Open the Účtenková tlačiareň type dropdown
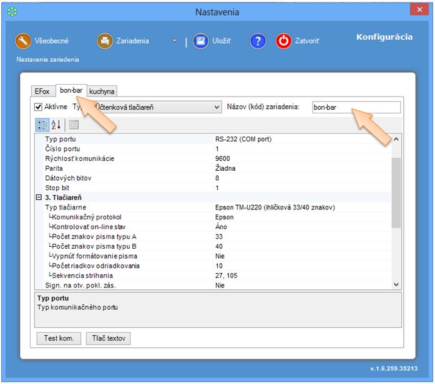435x384 pixels. (157, 107)
